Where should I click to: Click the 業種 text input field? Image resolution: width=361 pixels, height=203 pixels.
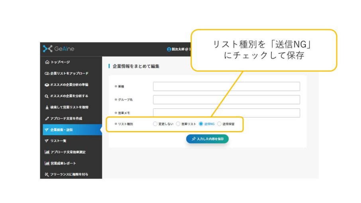(x=226, y=86)
